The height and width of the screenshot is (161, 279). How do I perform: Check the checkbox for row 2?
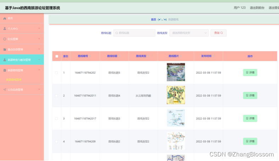pos(56,96)
